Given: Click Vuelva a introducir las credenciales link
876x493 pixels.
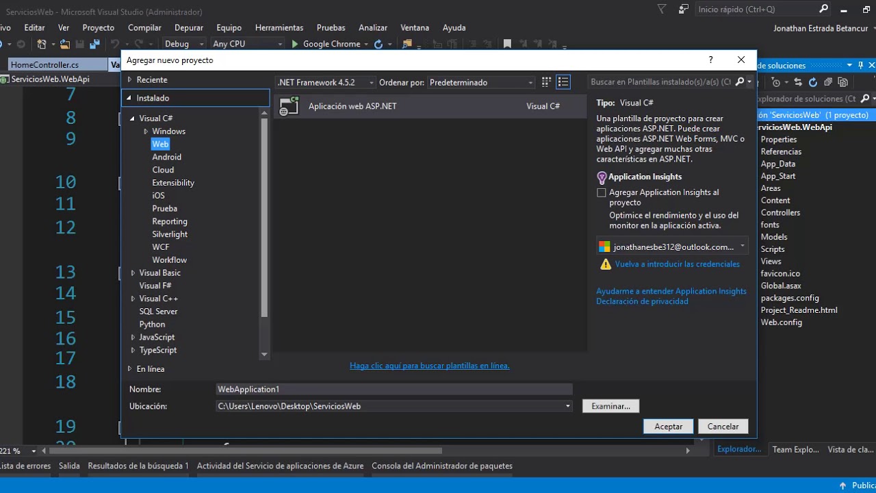Looking at the screenshot, I should (678, 264).
